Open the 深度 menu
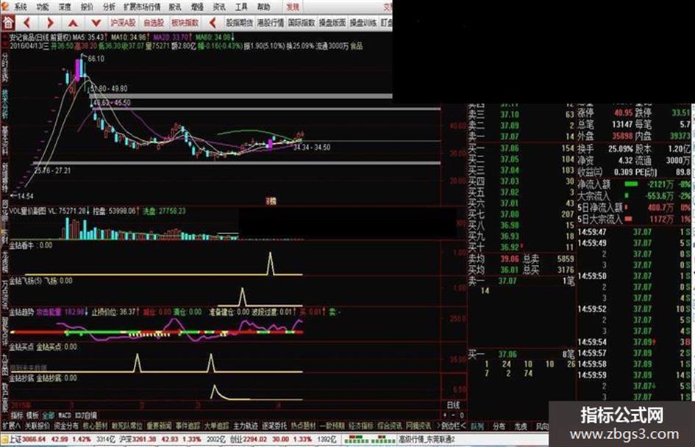Viewport: 695px width, 447px height. point(65,7)
